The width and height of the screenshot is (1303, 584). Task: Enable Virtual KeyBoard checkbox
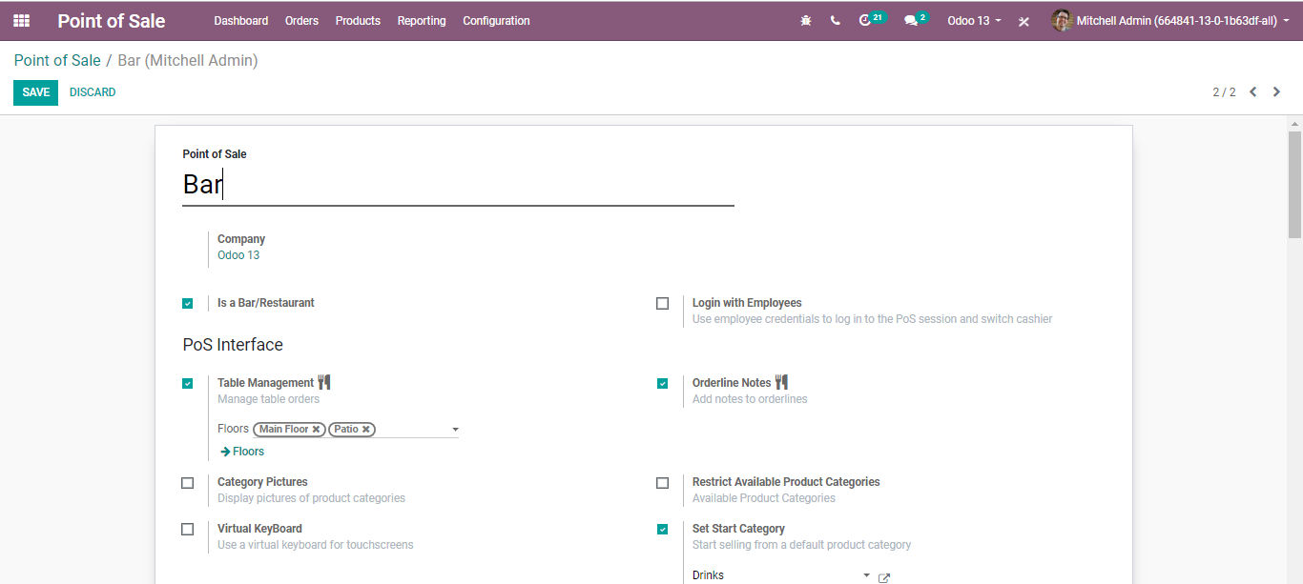(188, 530)
